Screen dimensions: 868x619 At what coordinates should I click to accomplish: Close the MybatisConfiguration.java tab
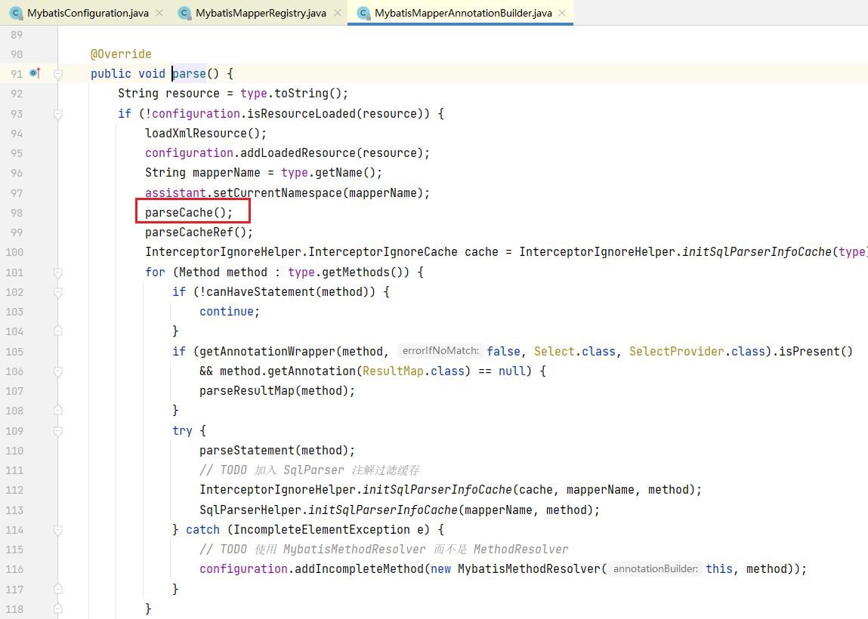point(159,13)
